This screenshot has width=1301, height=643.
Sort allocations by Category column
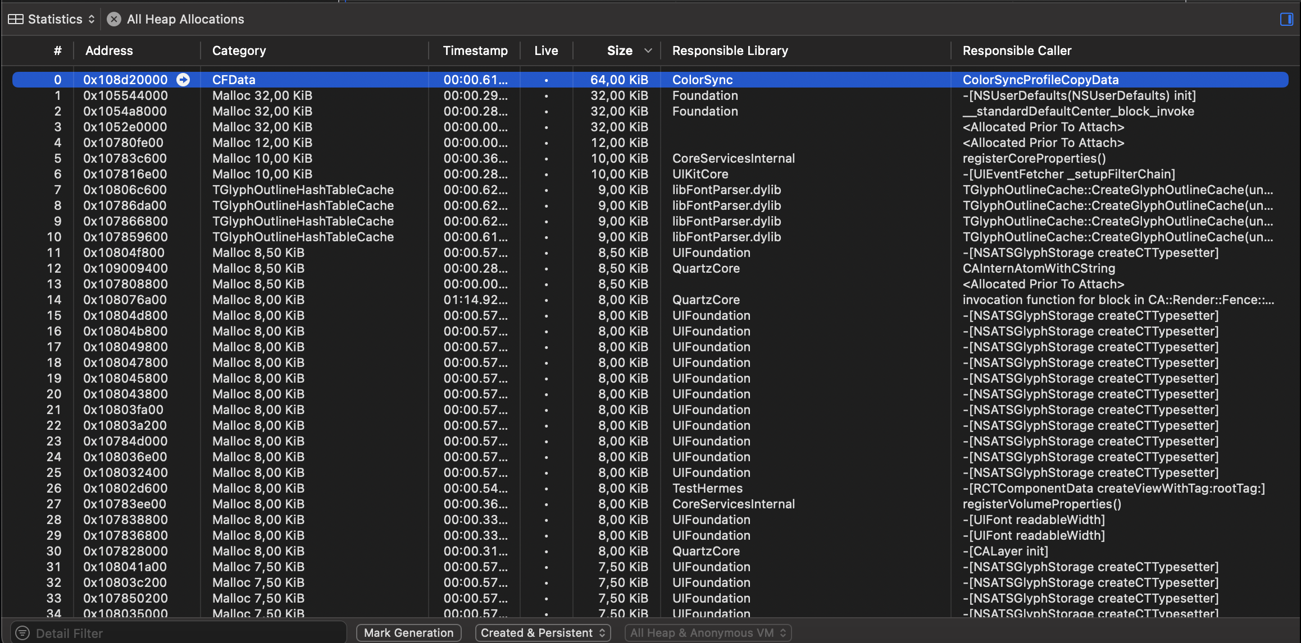click(x=239, y=50)
